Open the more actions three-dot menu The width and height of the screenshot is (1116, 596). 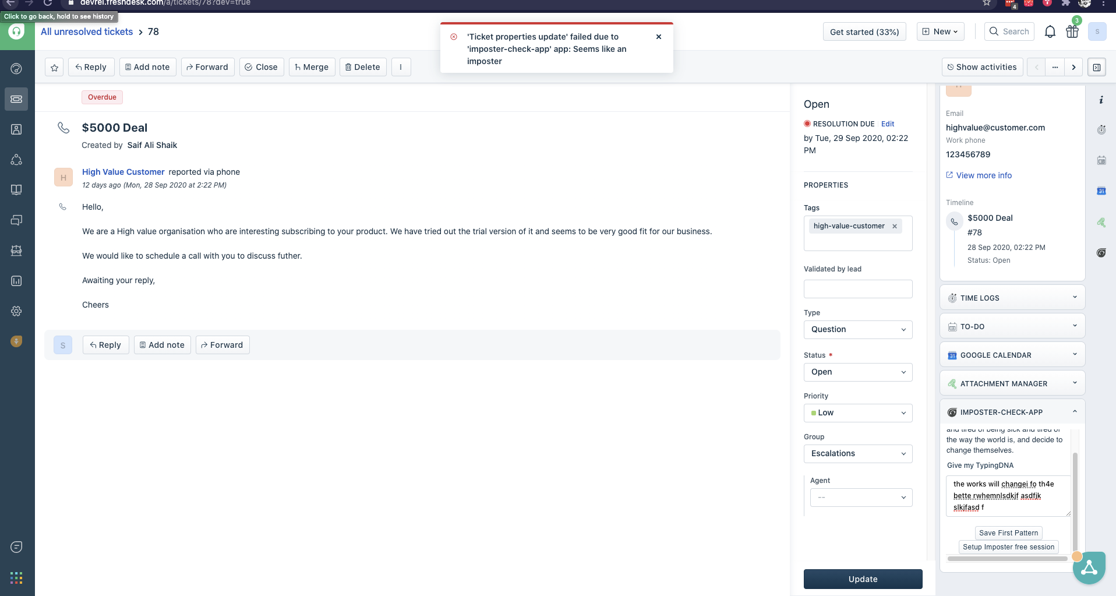[401, 68]
